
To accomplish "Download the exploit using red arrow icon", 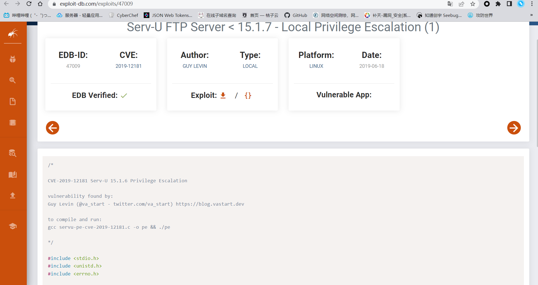I will tap(223, 95).
